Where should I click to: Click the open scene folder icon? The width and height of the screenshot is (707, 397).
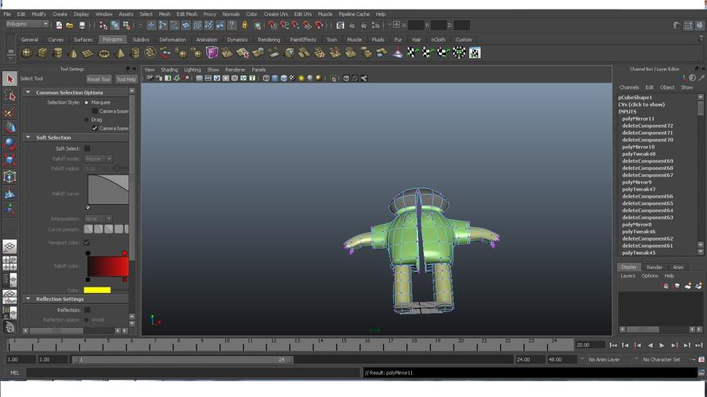click(x=70, y=25)
